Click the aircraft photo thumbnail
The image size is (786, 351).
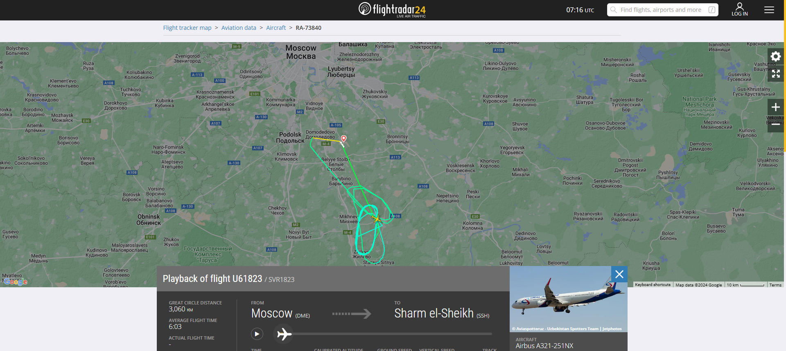click(x=569, y=299)
